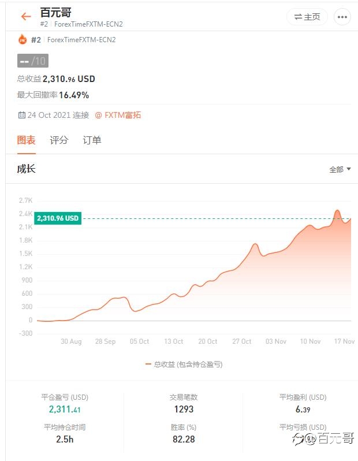
Task: Click the 最大回撤率 16.49% figure
Action: [74, 95]
